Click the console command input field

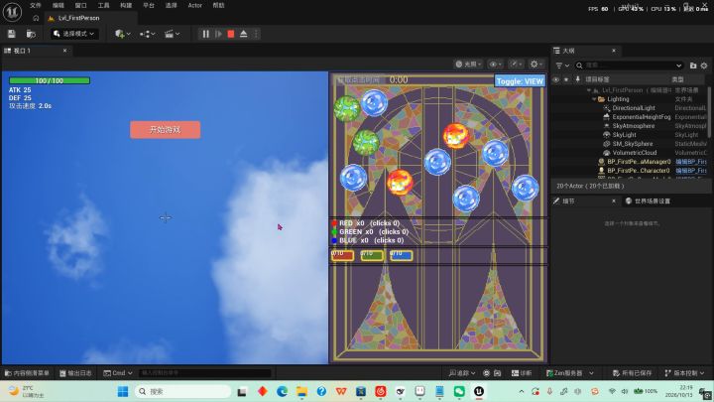click(x=204, y=373)
